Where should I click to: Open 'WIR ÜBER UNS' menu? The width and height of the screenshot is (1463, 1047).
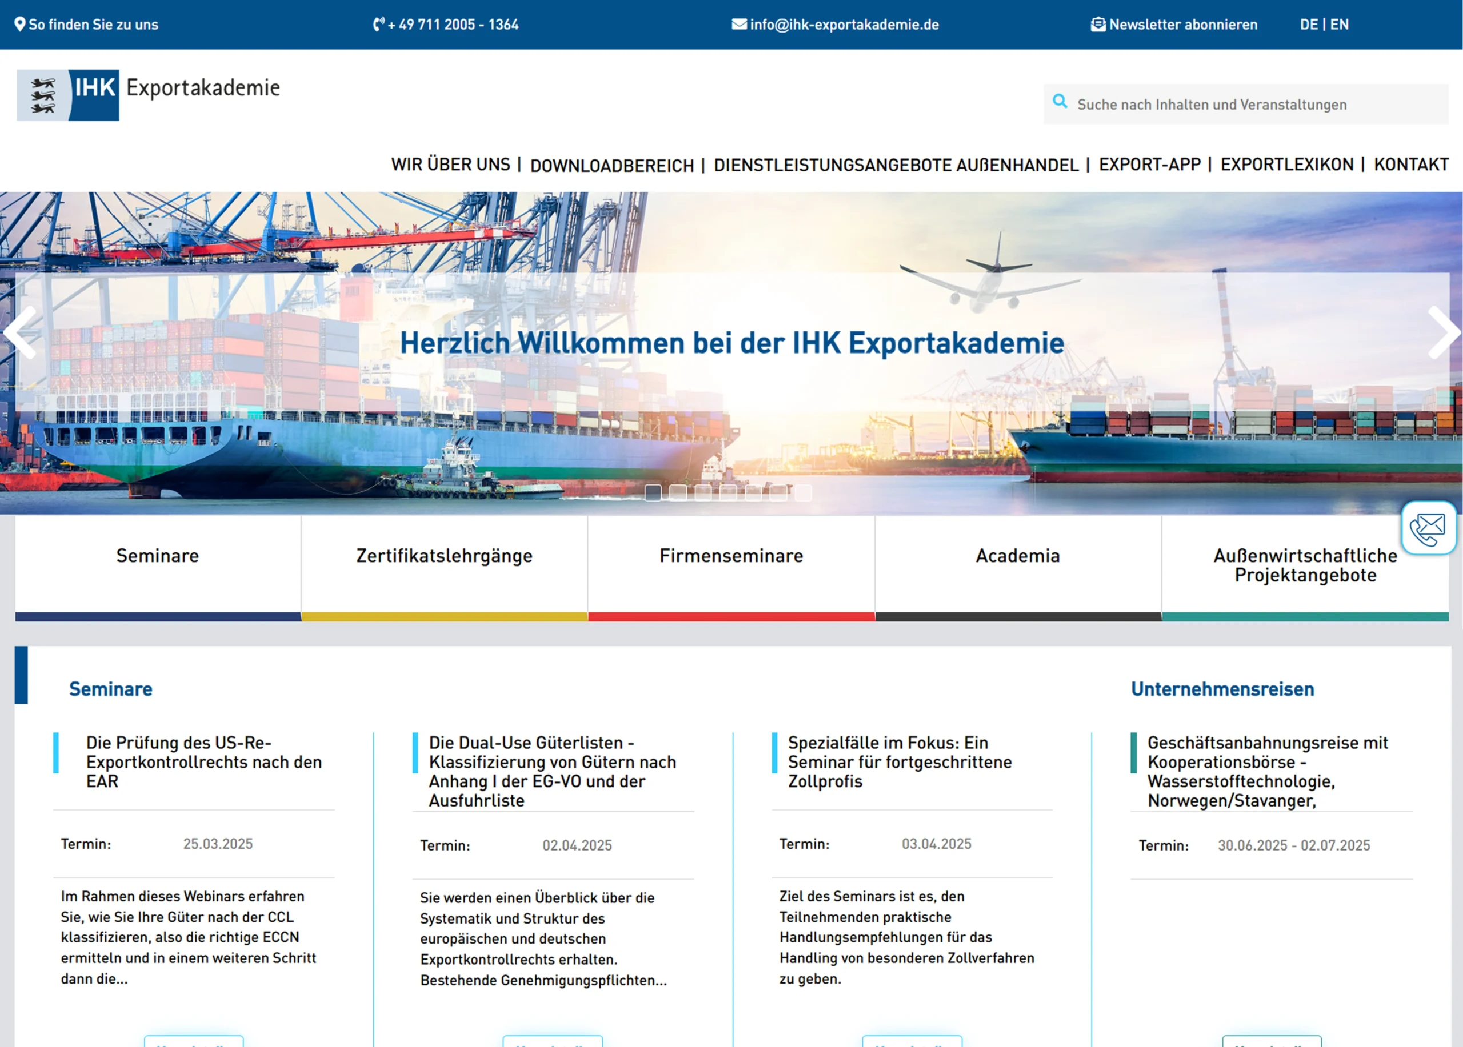point(450,165)
